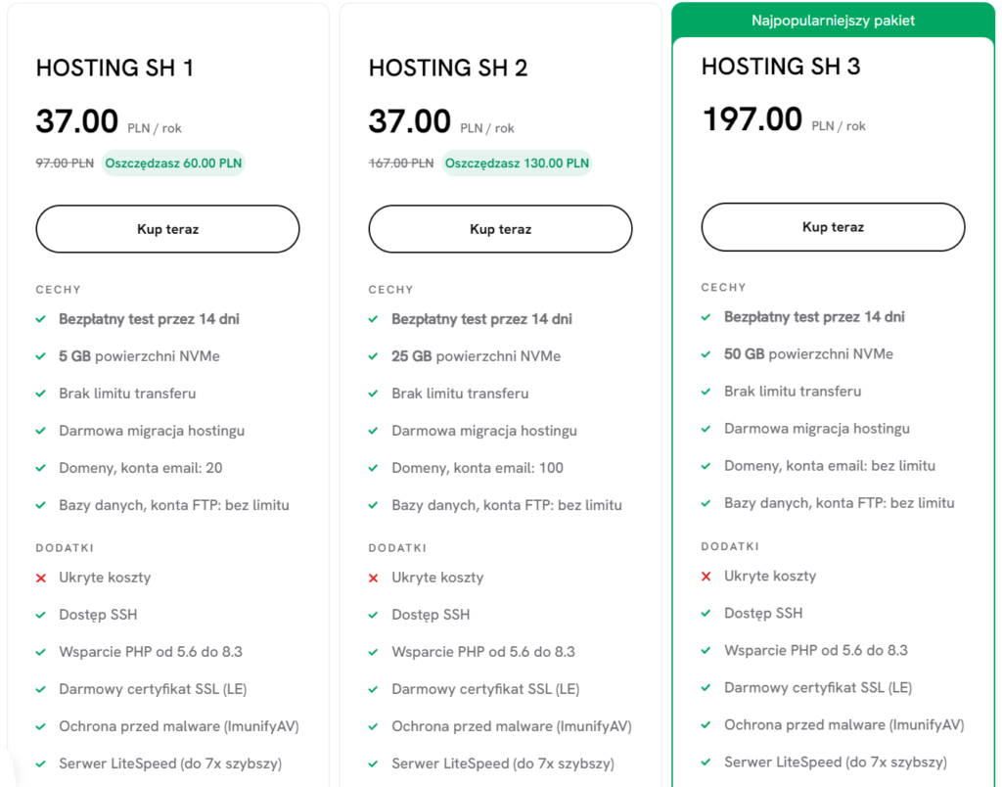The image size is (1002, 787).
Task: Click checkmark beside Wsparcie PHP in SH 1
Action: [41, 652]
